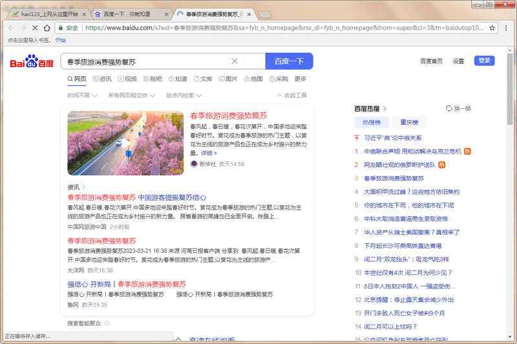Click the Baidu logo

point(32,62)
